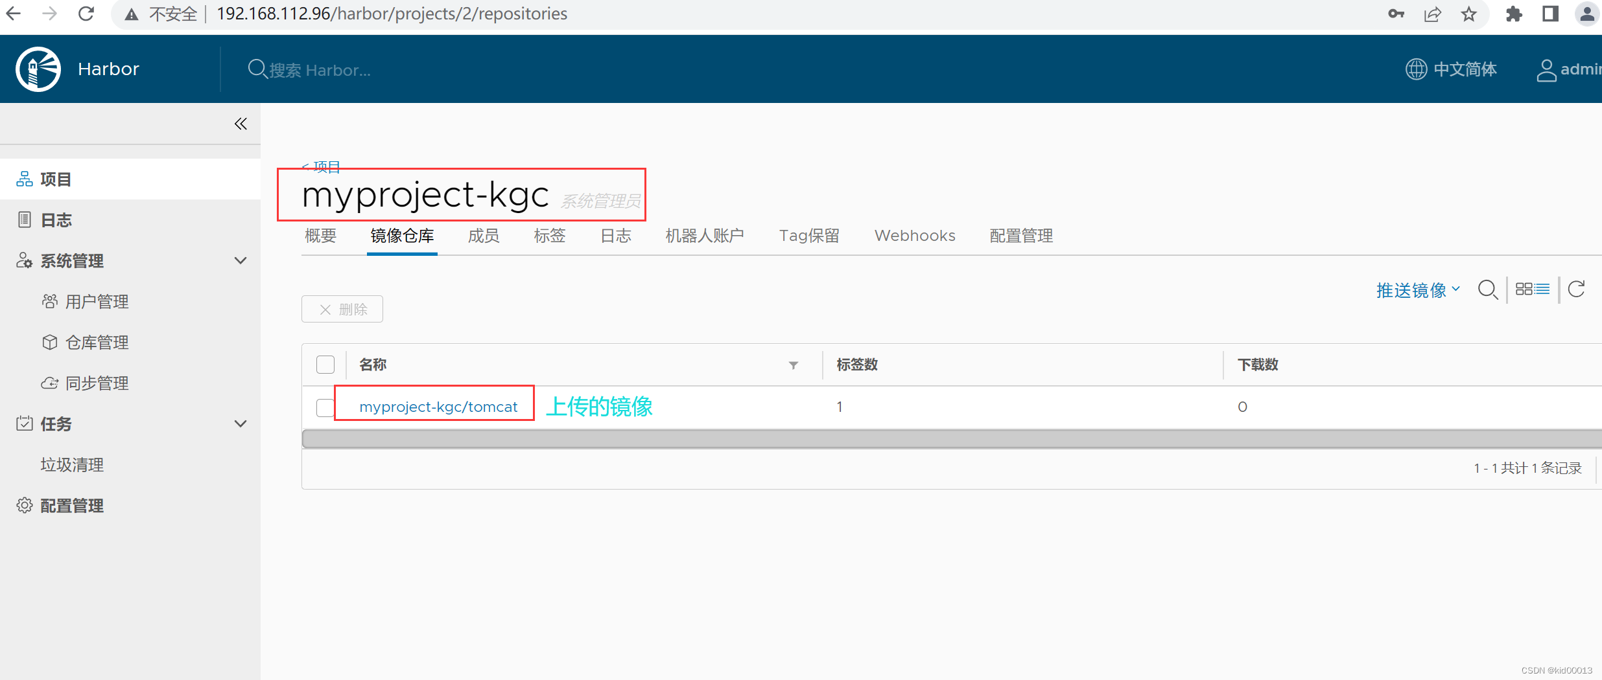Check the myproject-kgc/tomcat row checkbox
This screenshot has height=680, width=1602.
pyautogui.click(x=325, y=407)
